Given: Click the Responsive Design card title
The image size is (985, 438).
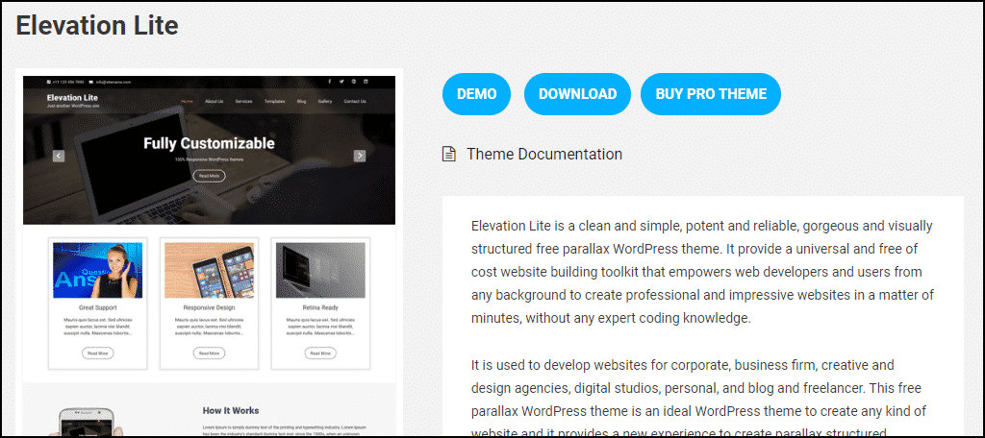Looking at the screenshot, I should [x=209, y=307].
